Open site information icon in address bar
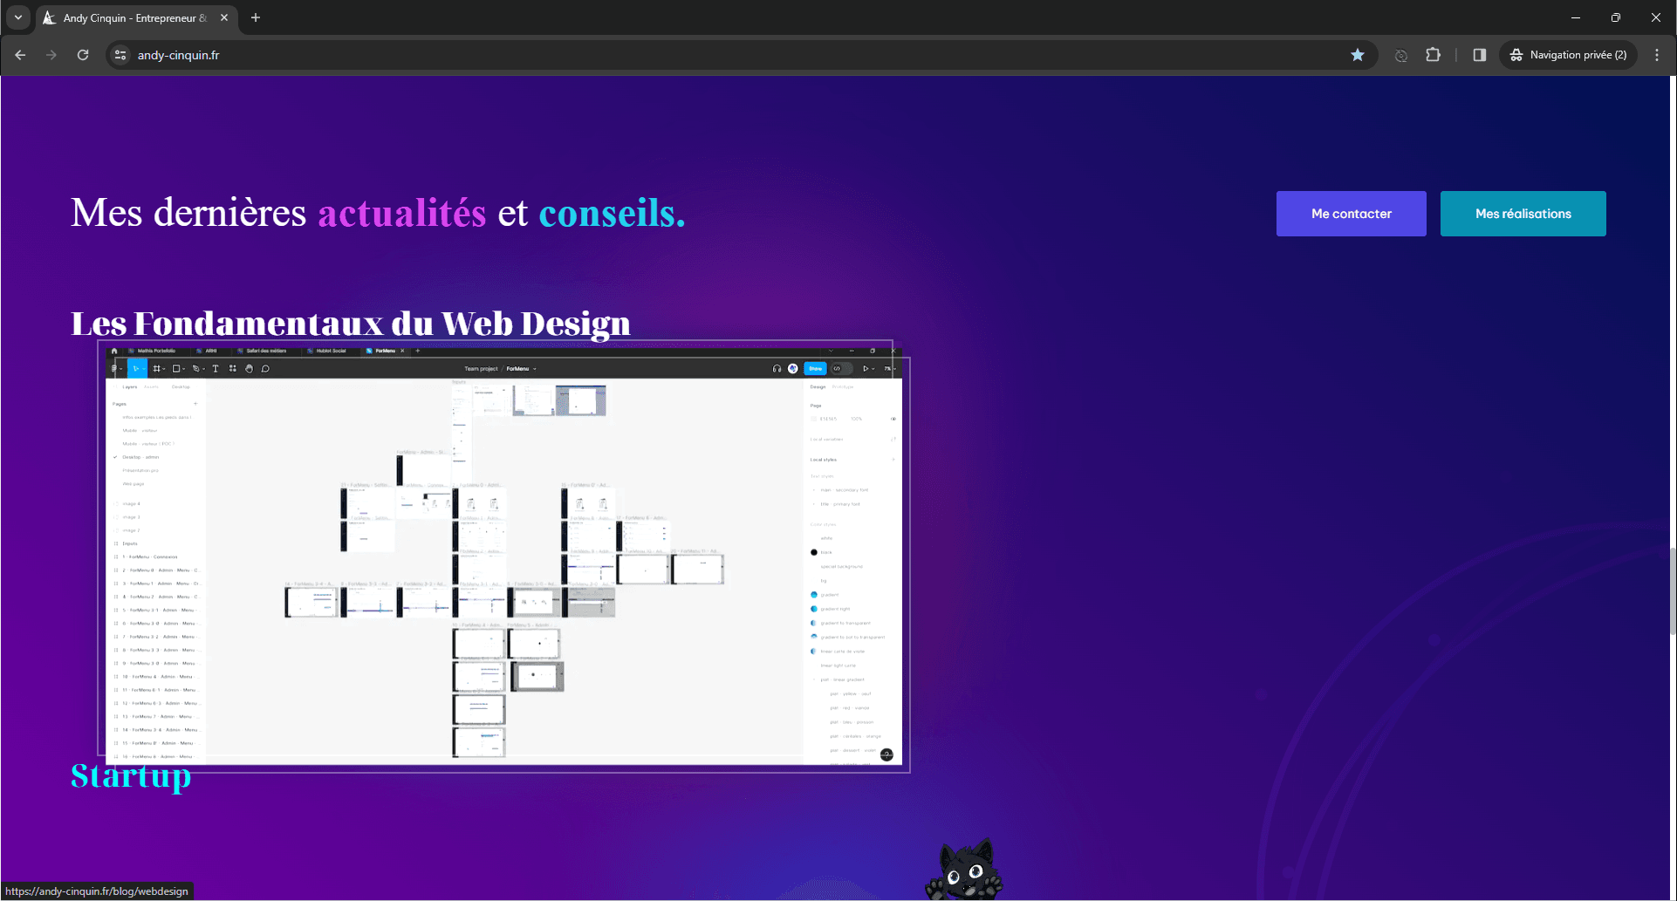Image resolution: width=1677 pixels, height=901 pixels. tap(120, 55)
